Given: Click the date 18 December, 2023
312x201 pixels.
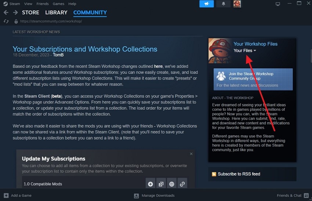Looking at the screenshot, I should [x=31, y=55].
